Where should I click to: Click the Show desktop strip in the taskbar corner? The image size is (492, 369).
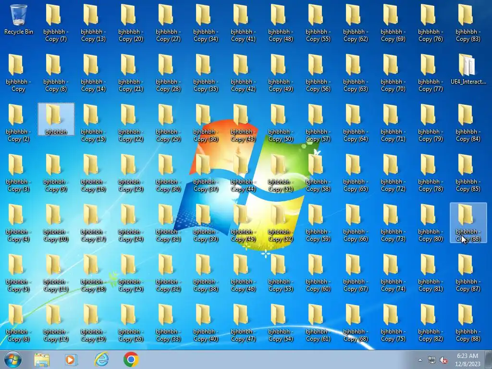tap(489, 359)
